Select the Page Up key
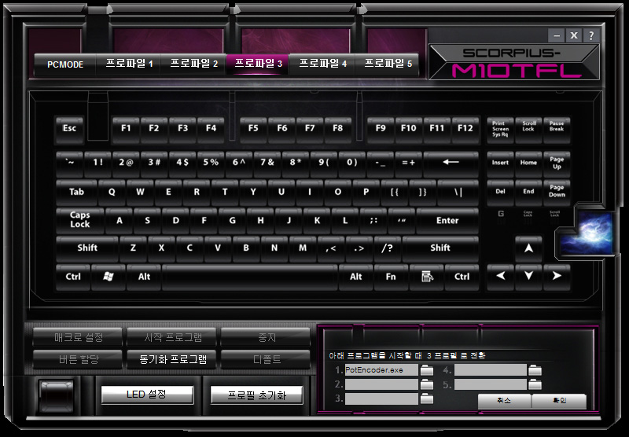Screen dimensions: 629x437 tap(557, 163)
